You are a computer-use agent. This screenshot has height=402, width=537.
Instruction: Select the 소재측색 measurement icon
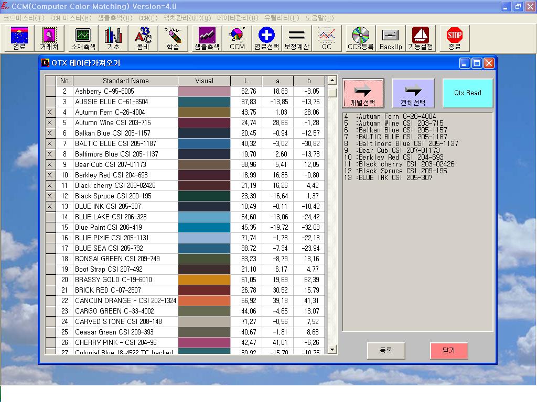click(82, 38)
